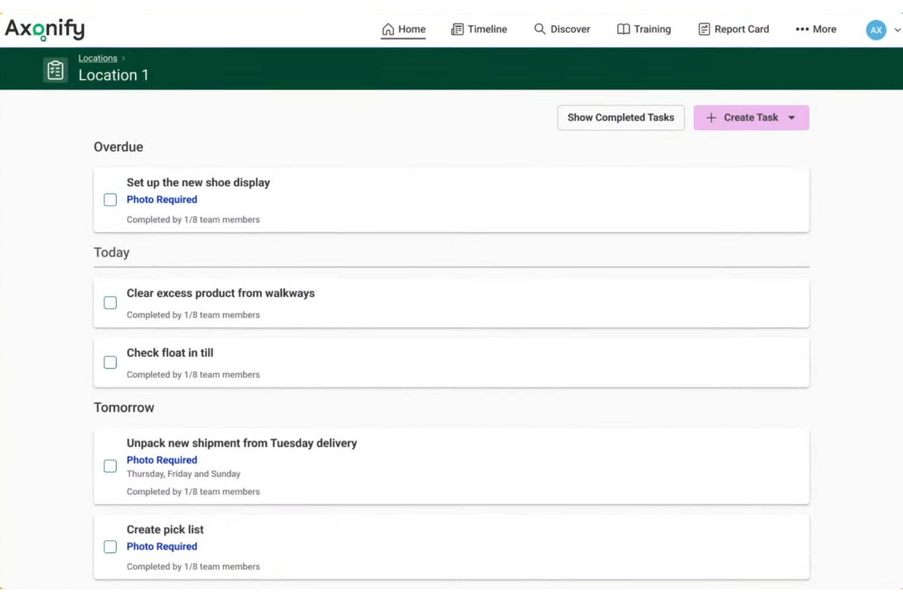This screenshot has height=602, width=903.
Task: Navigate to Training in the menu
Action: click(x=651, y=29)
